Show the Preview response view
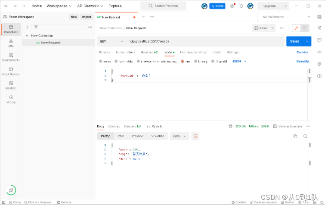Image resolution: width=325 pixels, height=205 pixels. pyautogui.click(x=138, y=136)
